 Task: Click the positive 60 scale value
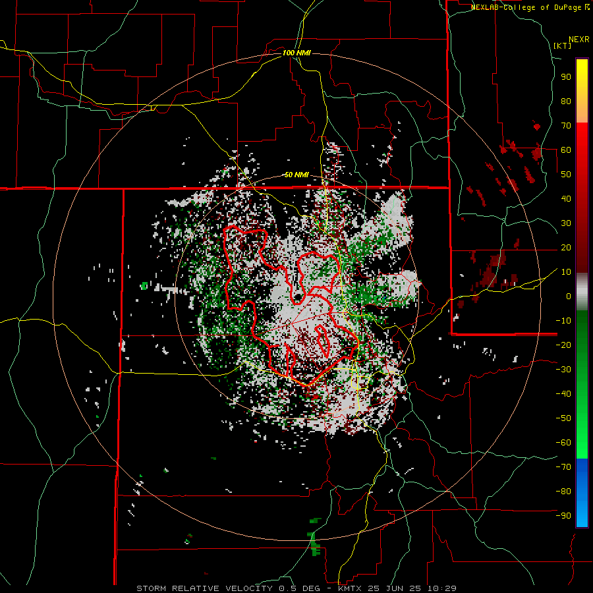coord(566,150)
